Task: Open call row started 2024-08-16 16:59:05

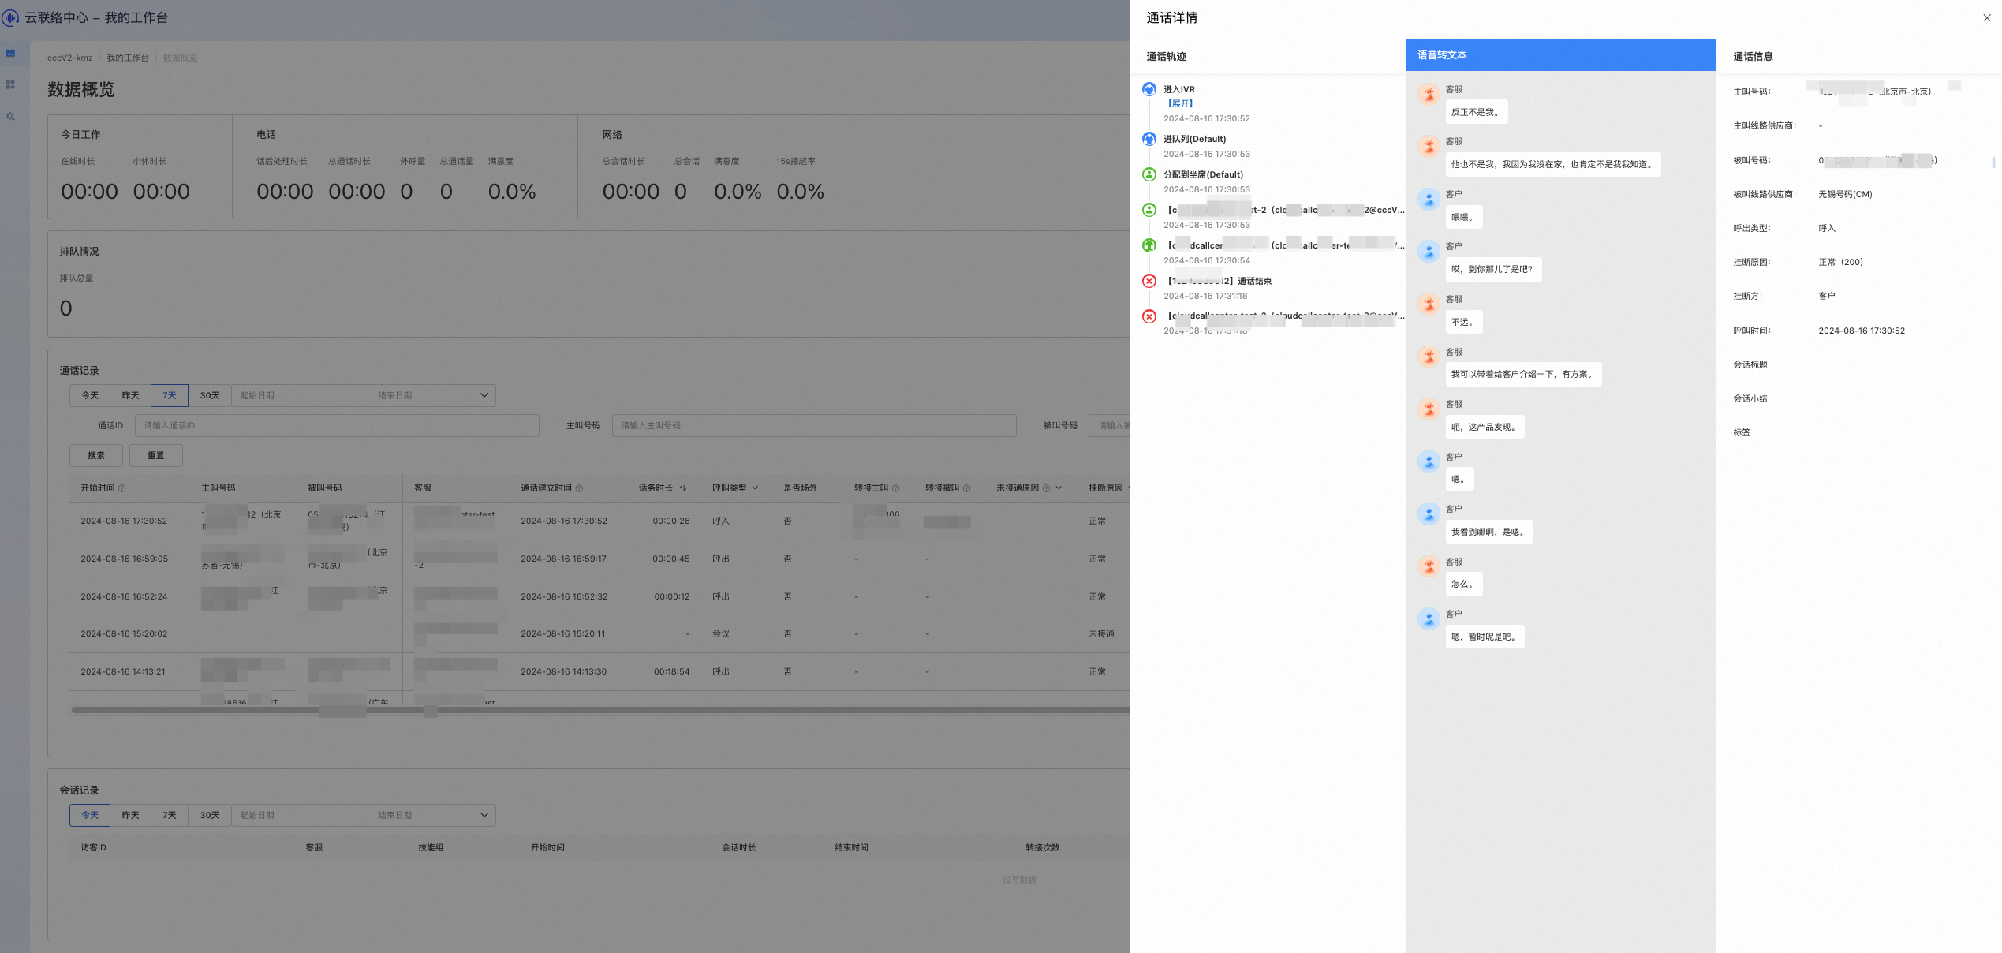Action: [x=599, y=559]
